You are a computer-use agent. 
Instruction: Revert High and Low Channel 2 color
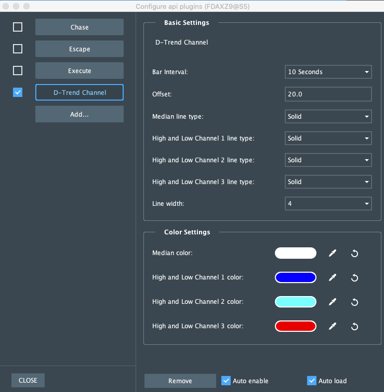click(x=354, y=302)
